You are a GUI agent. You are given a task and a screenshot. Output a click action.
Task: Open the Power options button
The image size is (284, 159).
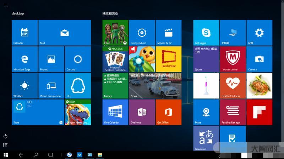click(x=5, y=136)
